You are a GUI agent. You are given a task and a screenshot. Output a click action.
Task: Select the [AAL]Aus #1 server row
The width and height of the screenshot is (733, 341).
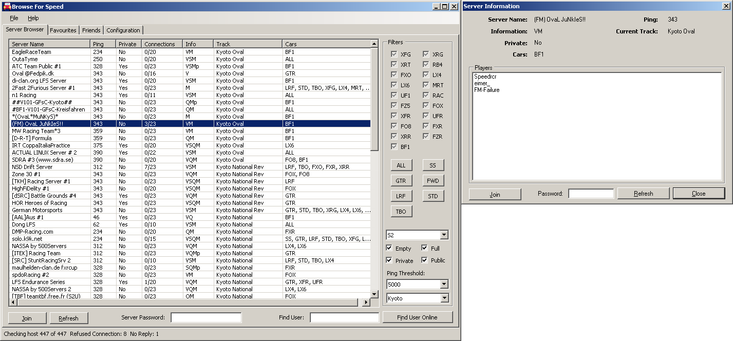coord(190,217)
